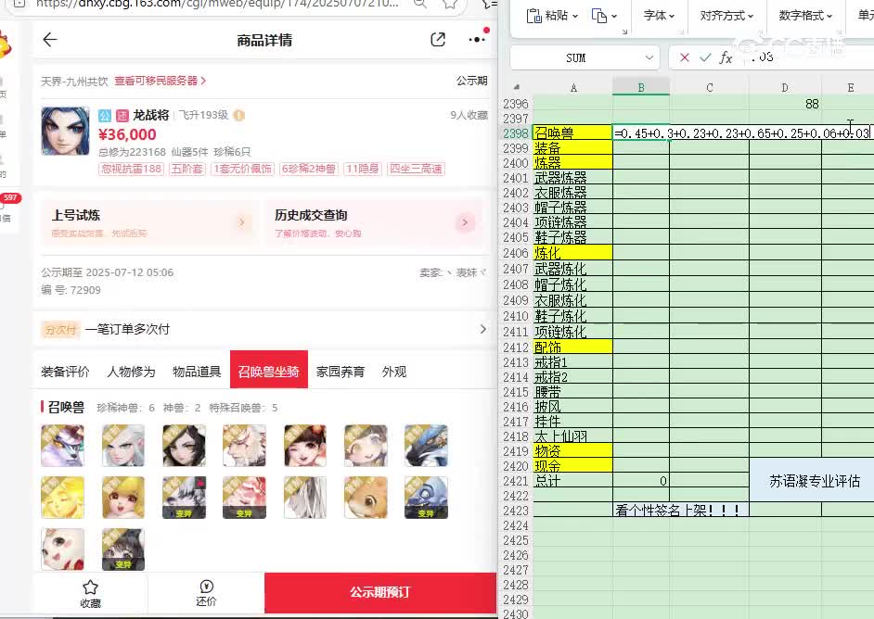Switch to the 外观 tab
The height and width of the screenshot is (619, 874).
click(x=394, y=372)
